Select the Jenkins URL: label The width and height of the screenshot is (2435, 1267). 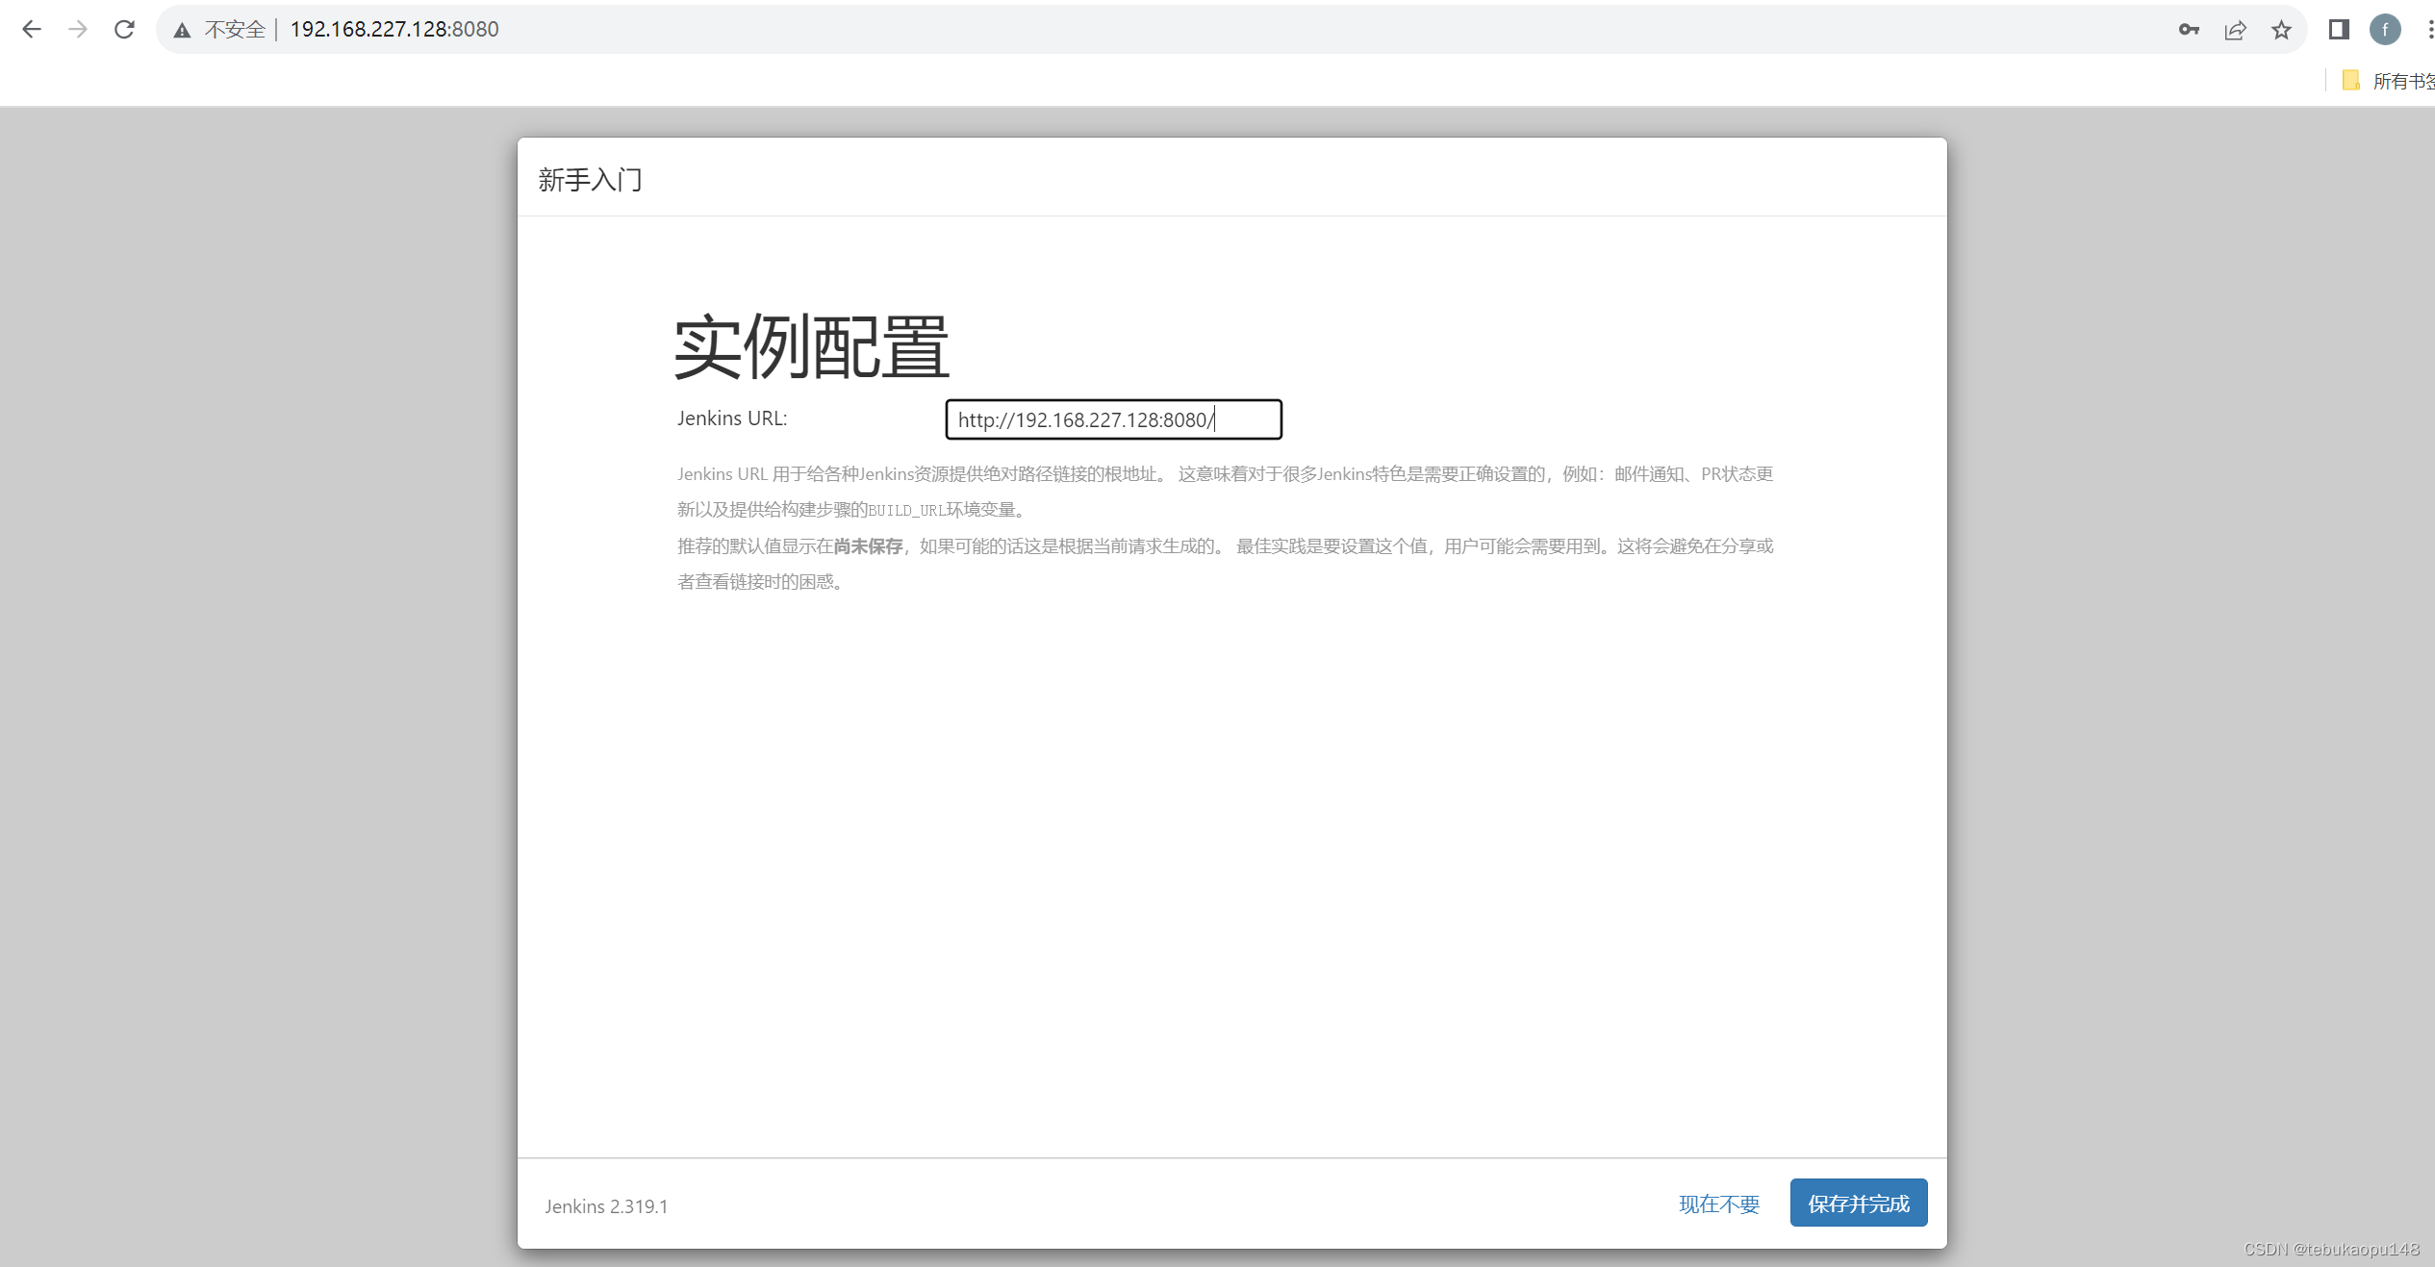[732, 418]
